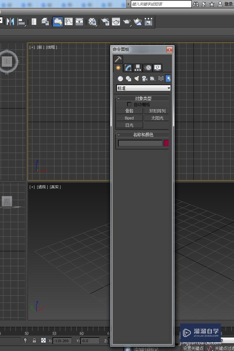Toggle absolute/offset transform mode icon

pos(43,340)
